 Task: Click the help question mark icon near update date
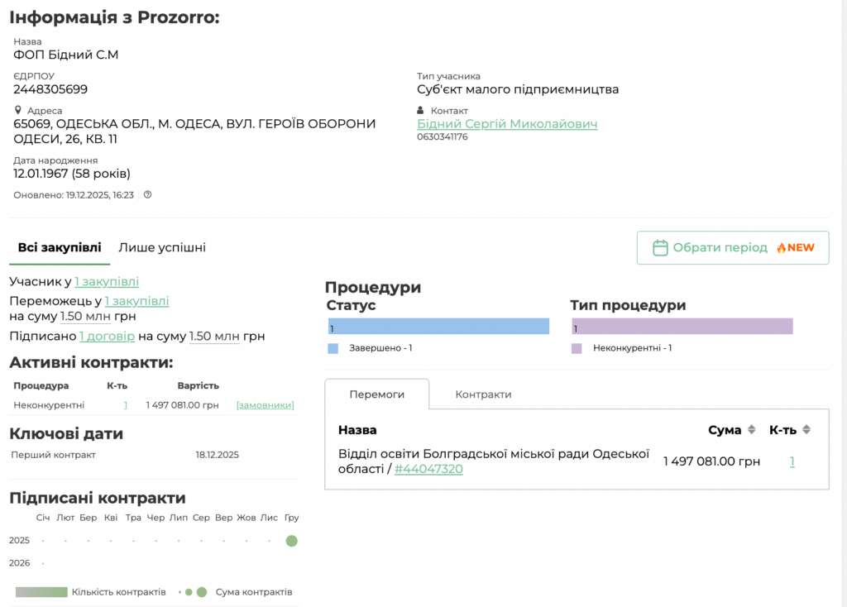pyautogui.click(x=147, y=195)
